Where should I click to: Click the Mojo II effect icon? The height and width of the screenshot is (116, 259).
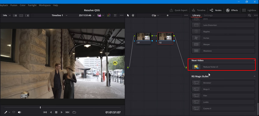[196, 89]
